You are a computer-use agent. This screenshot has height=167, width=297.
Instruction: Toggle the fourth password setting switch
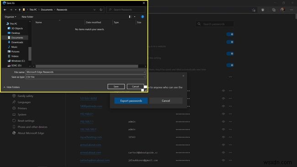pos(230,65)
